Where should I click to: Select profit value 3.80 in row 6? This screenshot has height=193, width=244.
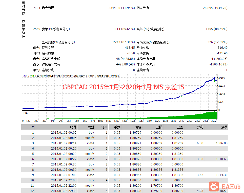click(x=200, y=159)
